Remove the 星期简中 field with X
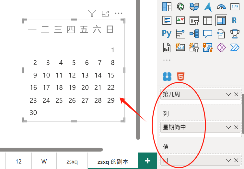 point(236,127)
